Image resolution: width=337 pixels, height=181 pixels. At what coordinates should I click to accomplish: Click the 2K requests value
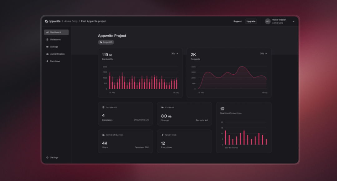coord(193,55)
